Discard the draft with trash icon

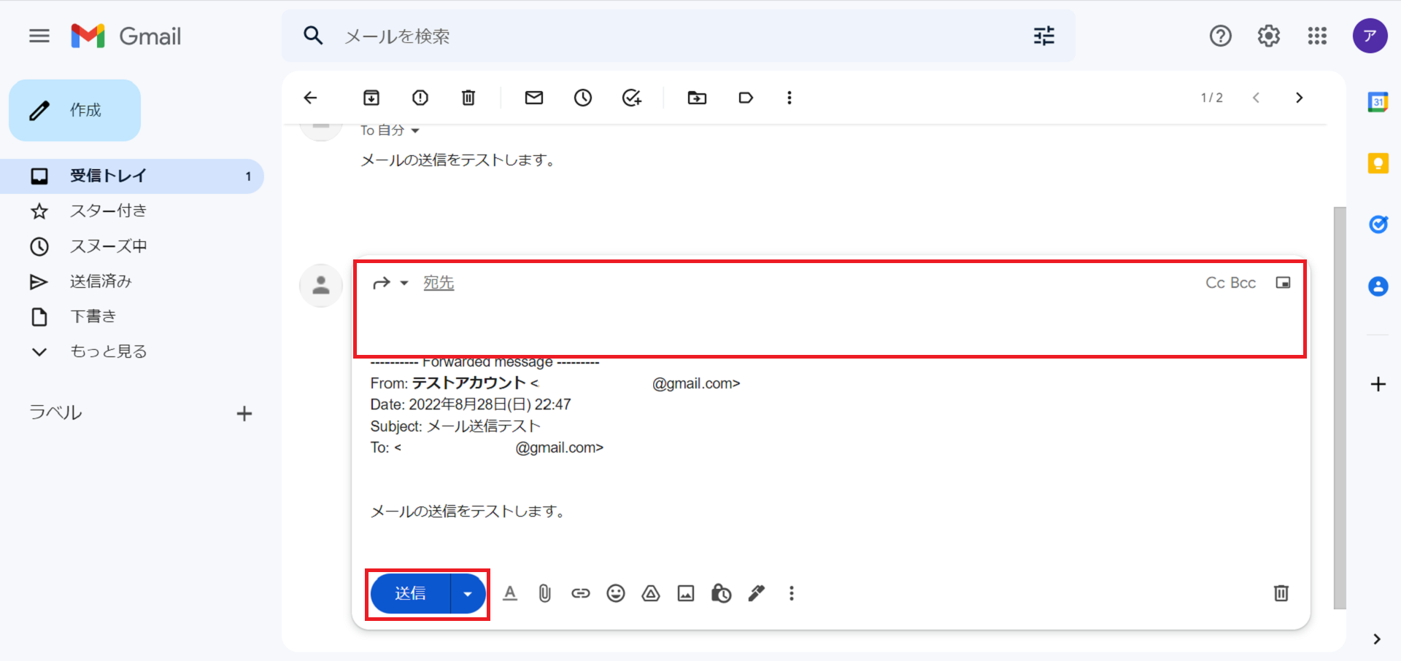pyautogui.click(x=1281, y=593)
